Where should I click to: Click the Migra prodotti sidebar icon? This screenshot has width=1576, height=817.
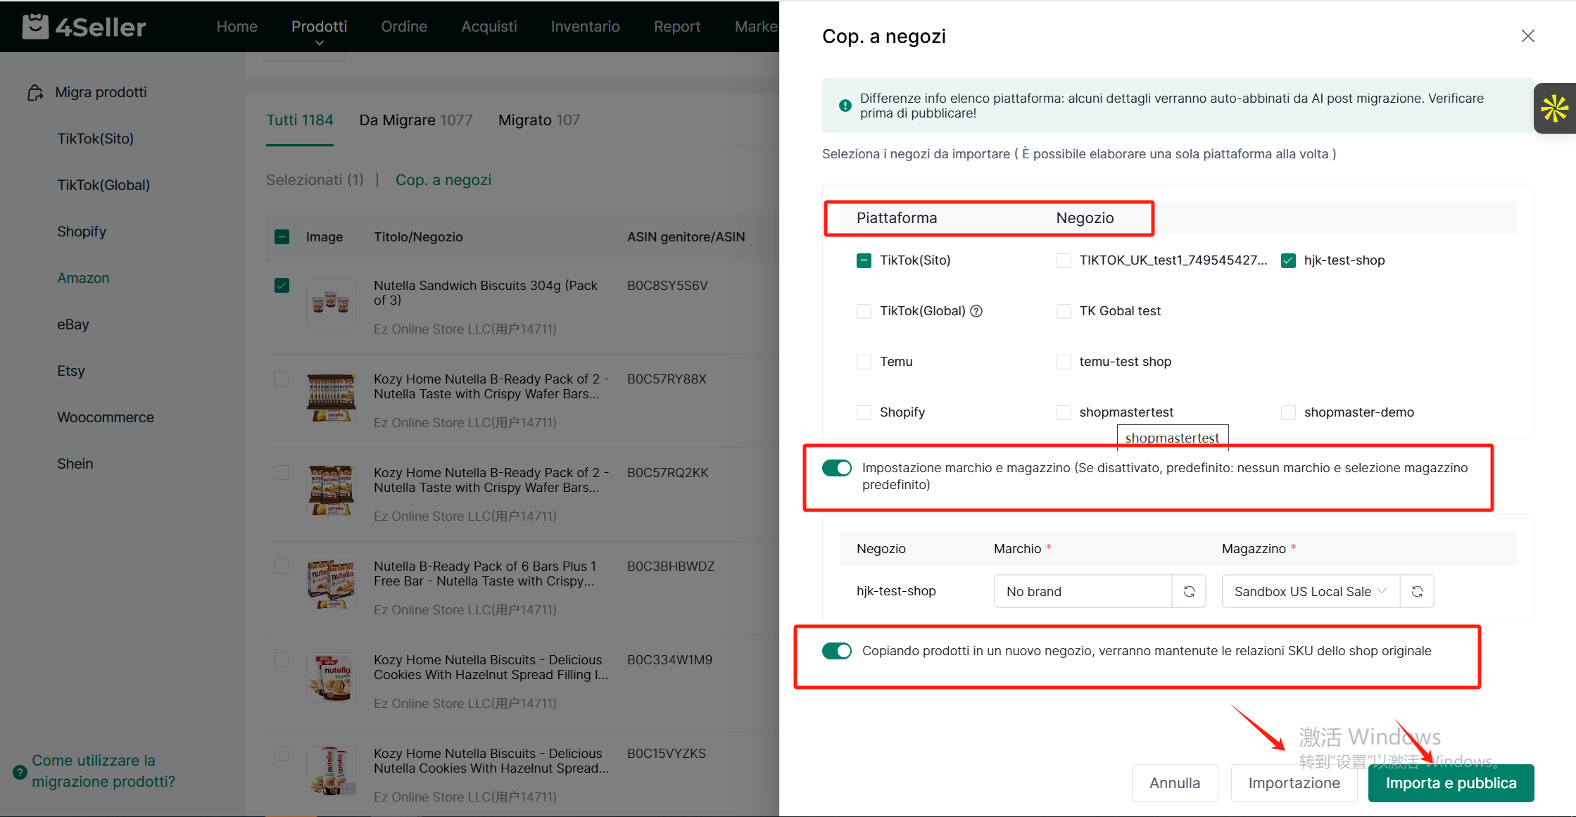click(x=35, y=92)
